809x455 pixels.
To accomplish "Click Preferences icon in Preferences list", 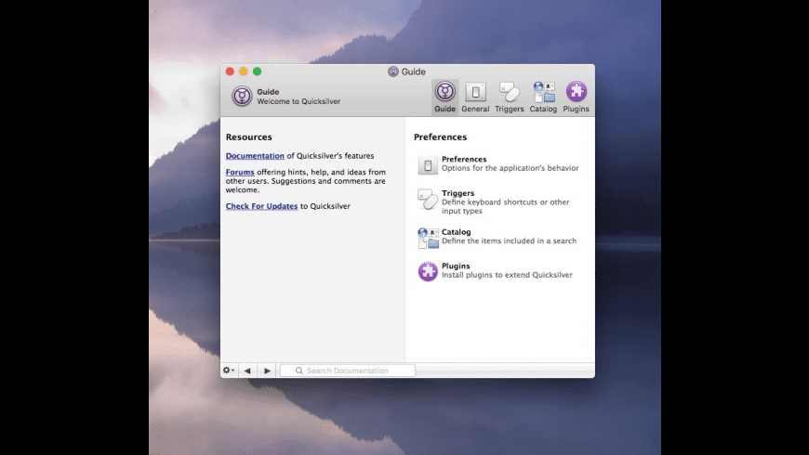I will [428, 165].
